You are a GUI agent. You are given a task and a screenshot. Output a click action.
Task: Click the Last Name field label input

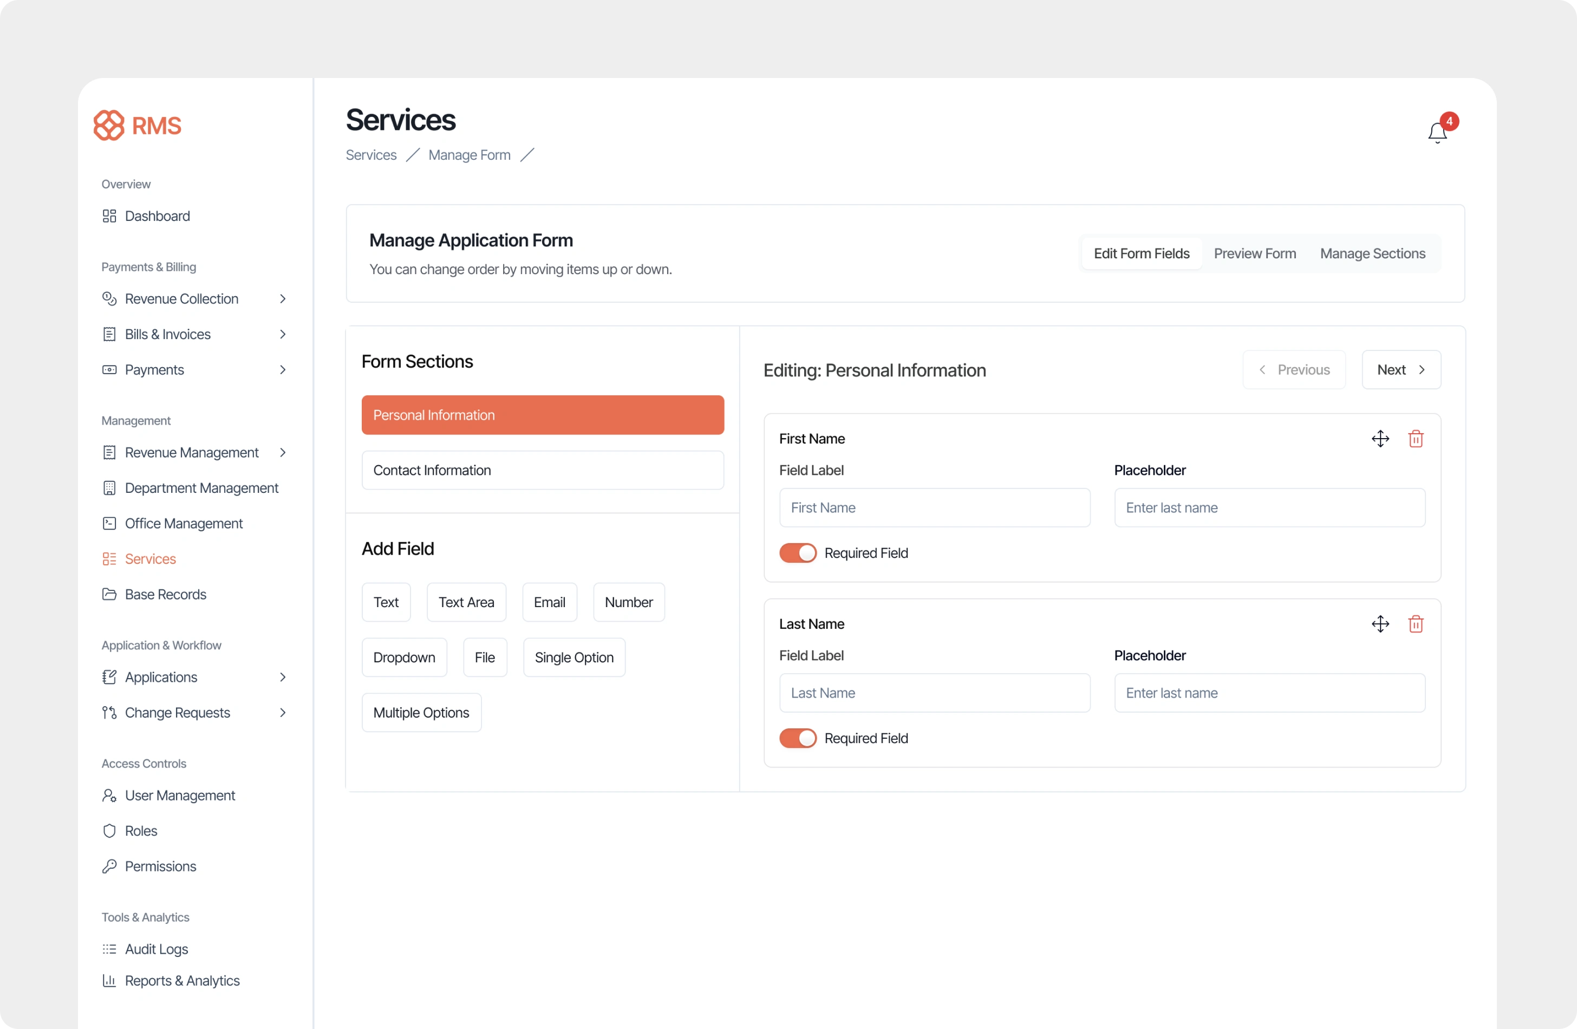coord(934,693)
